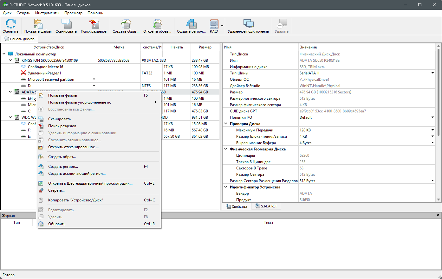
Task: Open the Создать menu
Action: pos(23,13)
